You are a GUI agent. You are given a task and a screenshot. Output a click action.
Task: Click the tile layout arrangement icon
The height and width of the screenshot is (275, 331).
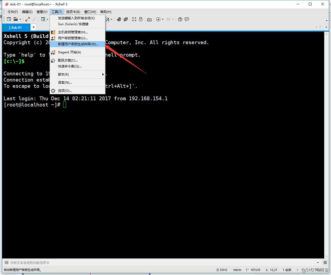pos(168,19)
